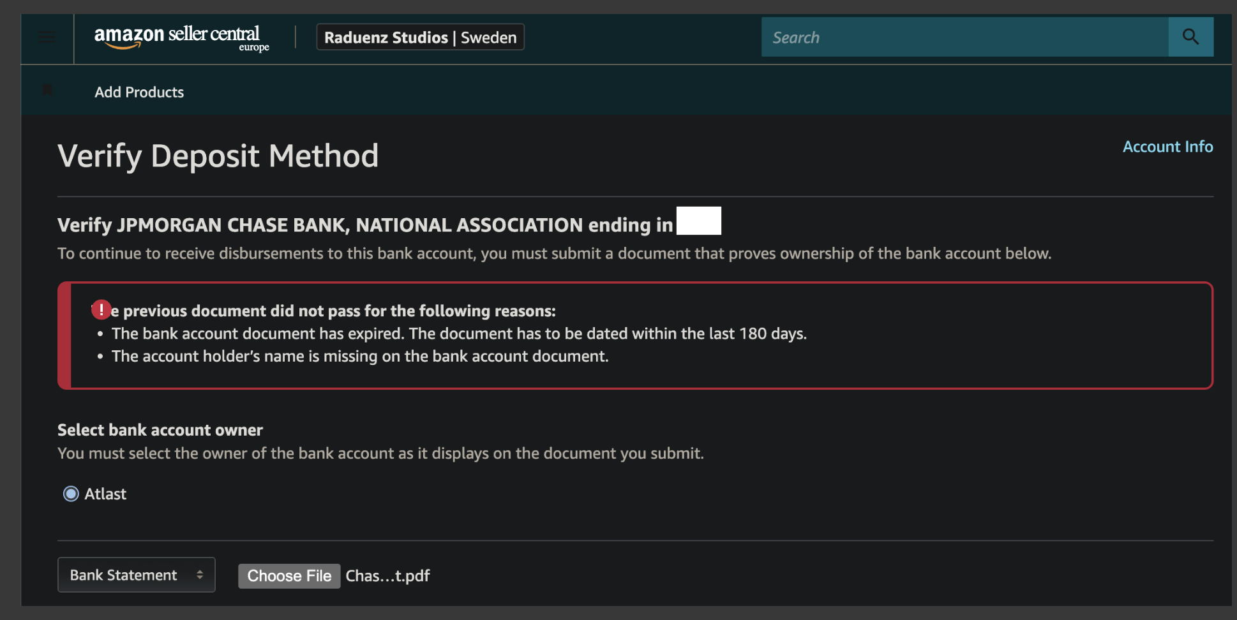Viewport: 1237px width, 620px height.
Task: Focus the Search input field
Action: point(964,37)
